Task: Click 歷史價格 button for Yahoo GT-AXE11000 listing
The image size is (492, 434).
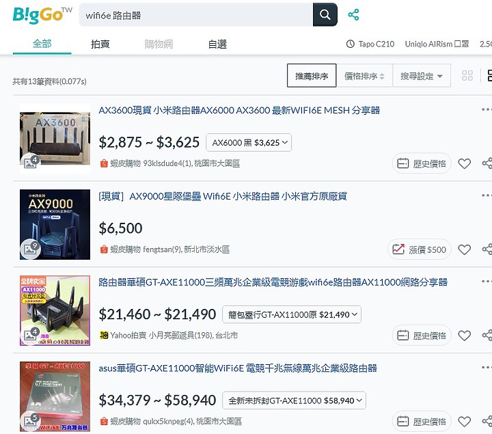Action: click(422, 336)
